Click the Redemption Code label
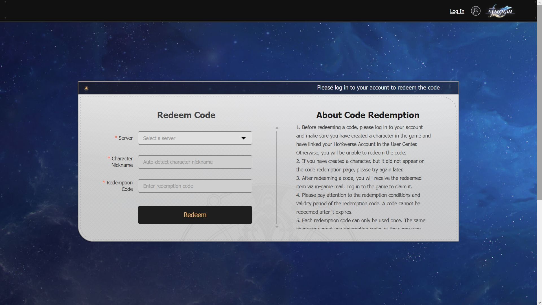542x305 pixels. [119, 186]
